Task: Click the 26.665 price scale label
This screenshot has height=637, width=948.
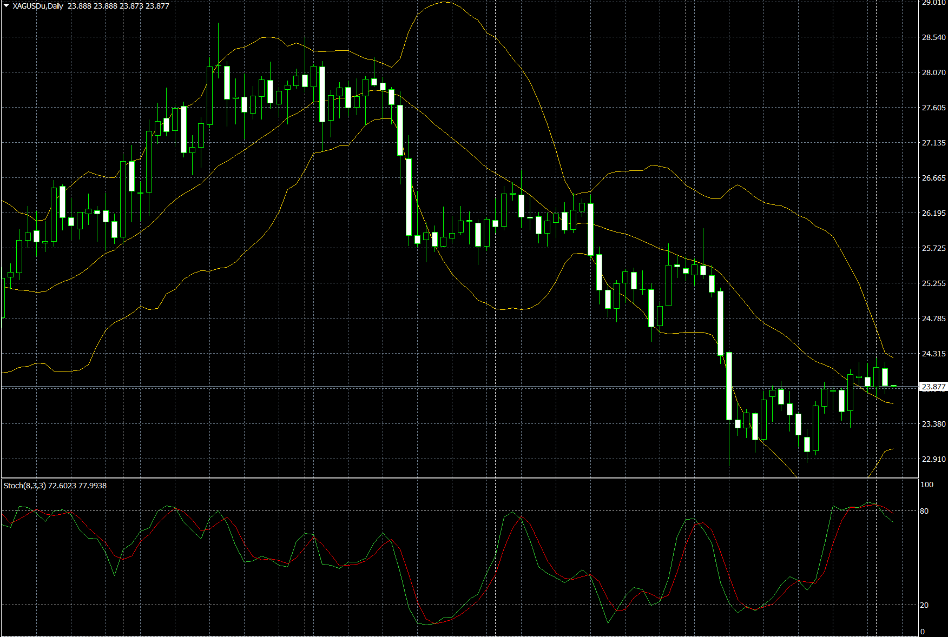Action: [934, 178]
